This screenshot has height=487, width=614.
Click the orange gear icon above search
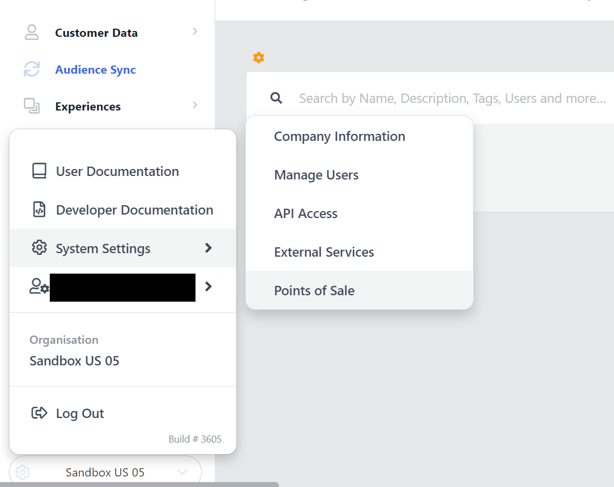pyautogui.click(x=259, y=57)
